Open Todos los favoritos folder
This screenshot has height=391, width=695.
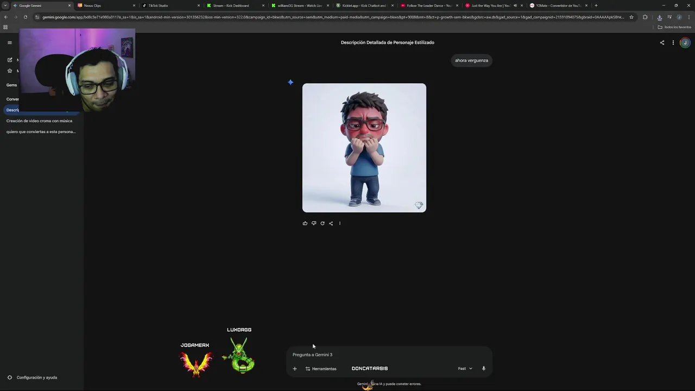pos(674,27)
